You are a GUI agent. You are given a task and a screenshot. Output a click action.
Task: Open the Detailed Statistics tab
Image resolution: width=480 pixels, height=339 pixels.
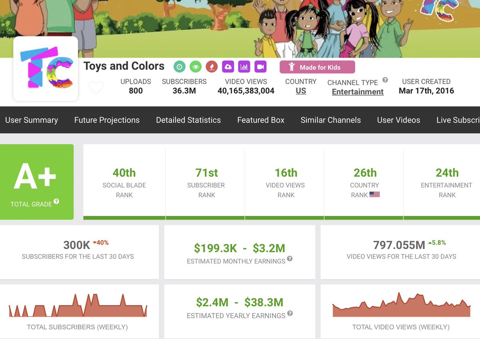(x=188, y=120)
